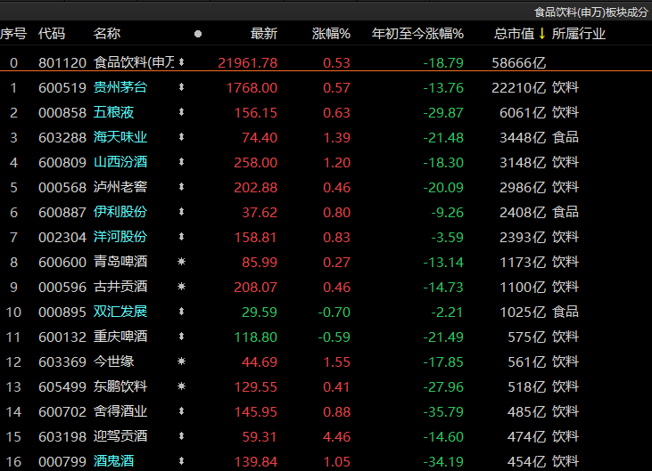Image resolution: width=652 pixels, height=471 pixels.
Task: Select stock code 000858
Action: click(x=62, y=112)
